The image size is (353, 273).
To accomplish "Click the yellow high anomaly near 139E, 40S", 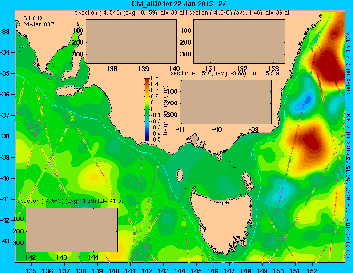I will (x=95, y=177).
